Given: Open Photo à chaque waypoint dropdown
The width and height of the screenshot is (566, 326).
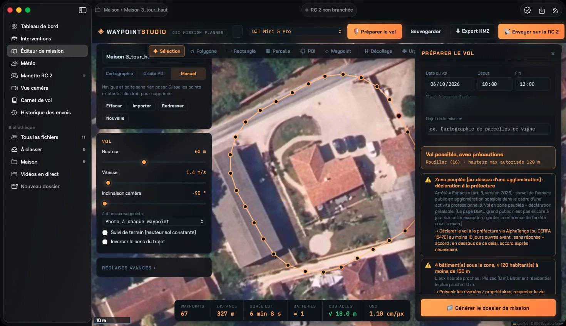Looking at the screenshot, I should [154, 222].
